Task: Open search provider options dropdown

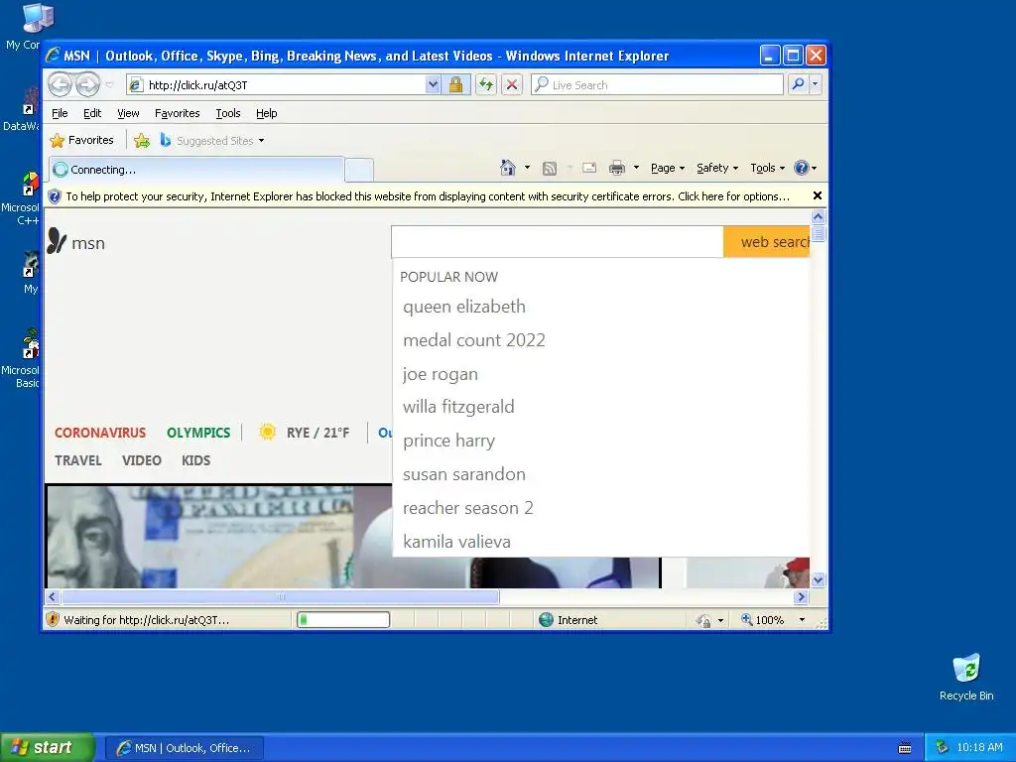Action: (x=816, y=84)
